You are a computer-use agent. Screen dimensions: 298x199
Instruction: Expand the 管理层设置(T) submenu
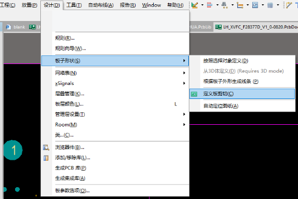click(115, 115)
